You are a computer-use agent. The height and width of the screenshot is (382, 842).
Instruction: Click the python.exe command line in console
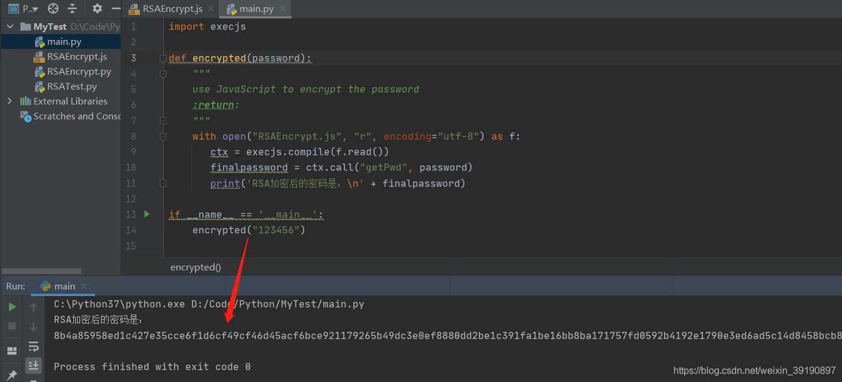pos(209,304)
